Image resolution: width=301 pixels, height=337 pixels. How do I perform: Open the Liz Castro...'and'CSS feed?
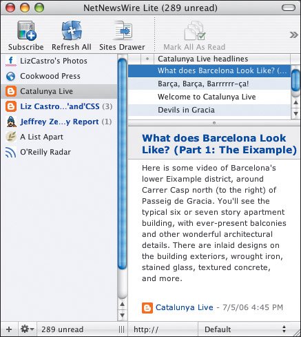pos(59,106)
